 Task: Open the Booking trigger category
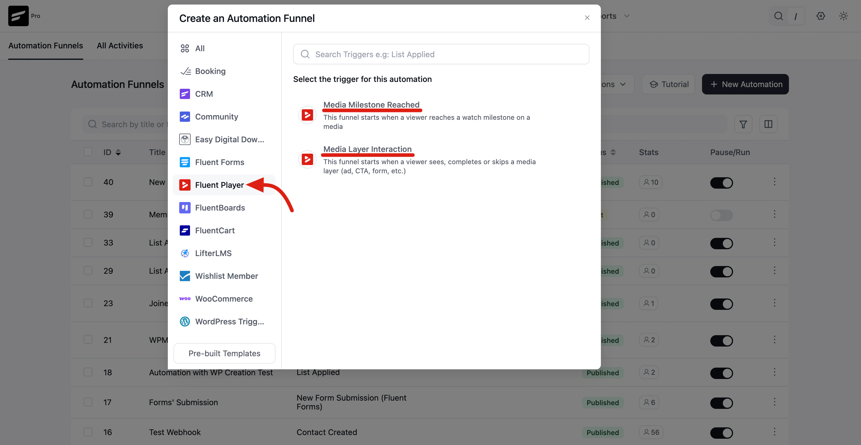(x=224, y=71)
